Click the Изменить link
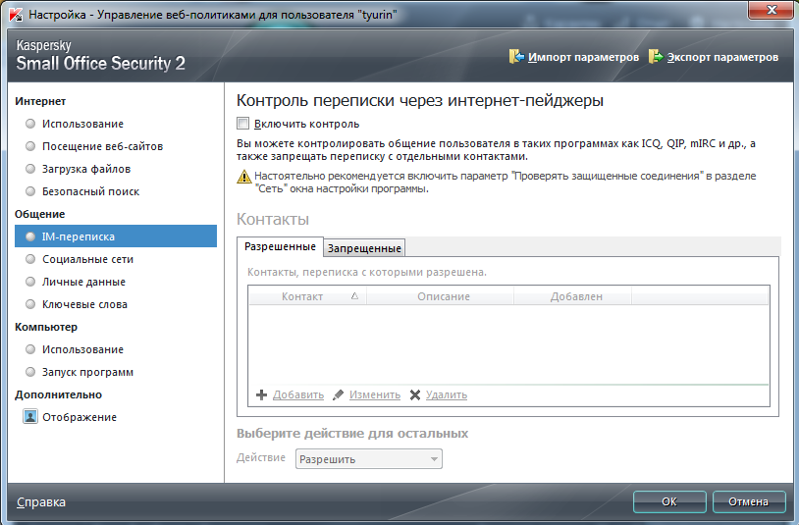Image resolution: width=799 pixels, height=525 pixels. 375,394
